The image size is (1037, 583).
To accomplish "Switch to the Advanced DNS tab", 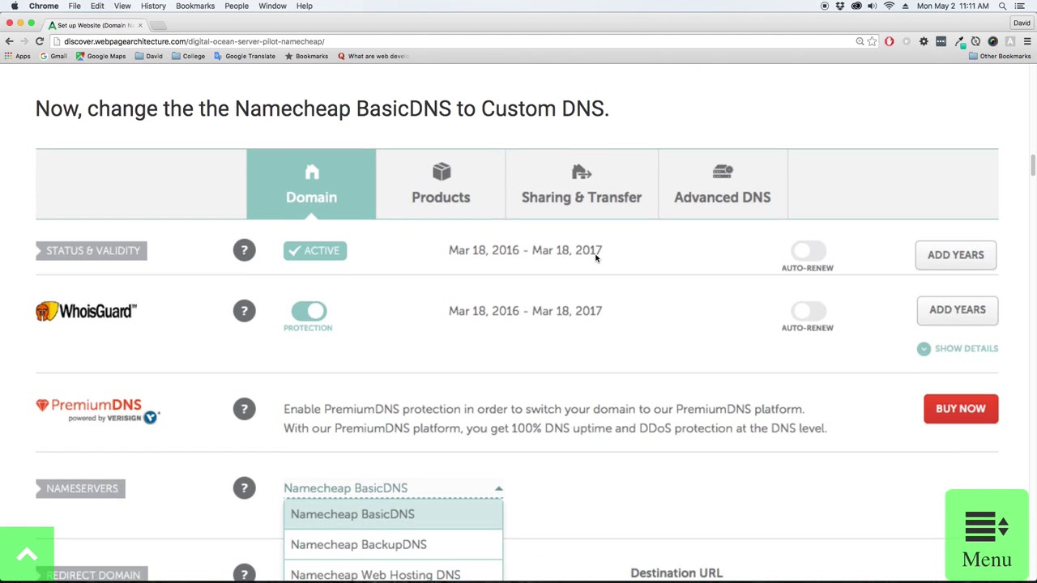I will (722, 184).
